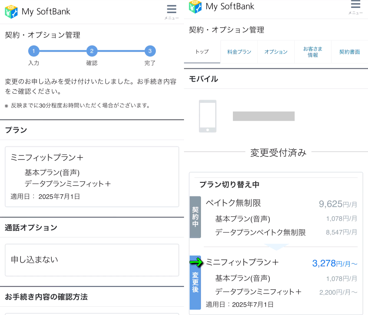Click My SoftBank logo in right screen
Viewport: 368px width, 315px height.
222,7
